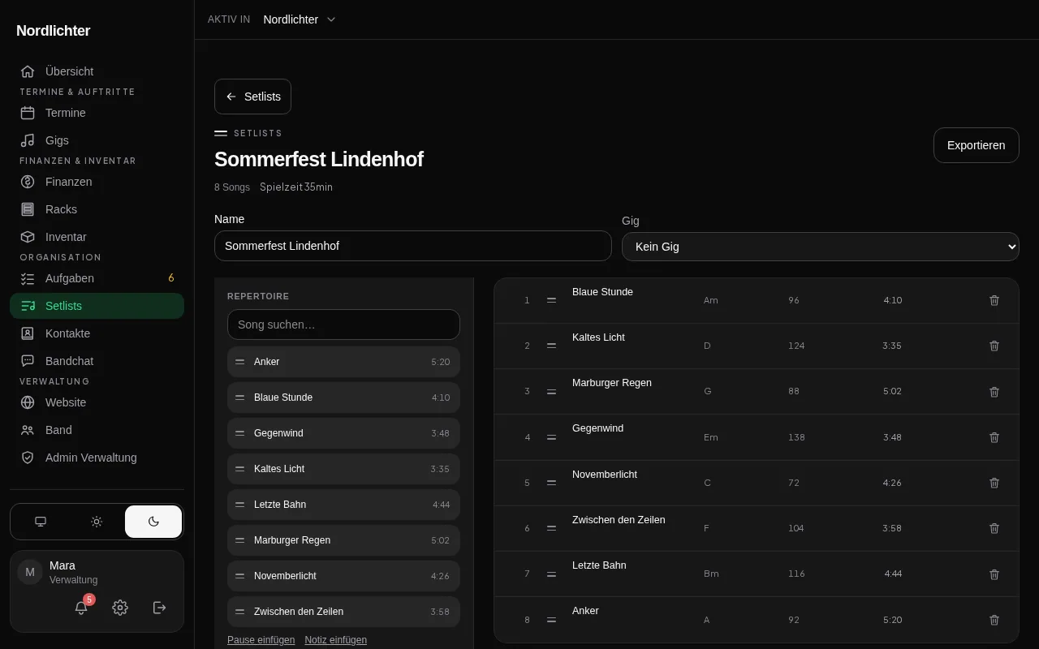Viewport: 1039px width, 649px height.
Task: Click Pause einfügen link
Action: tap(261, 640)
